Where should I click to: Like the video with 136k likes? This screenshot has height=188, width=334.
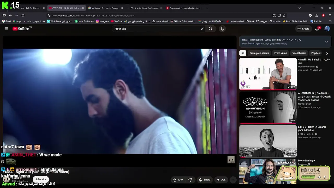point(178,180)
